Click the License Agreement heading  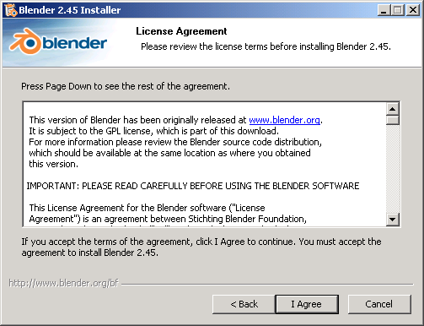pyautogui.click(x=181, y=31)
